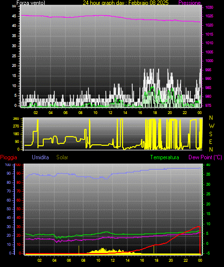The image size is (224, 267).
Task: Click the W wind direction letter
Action: pos(212,126)
